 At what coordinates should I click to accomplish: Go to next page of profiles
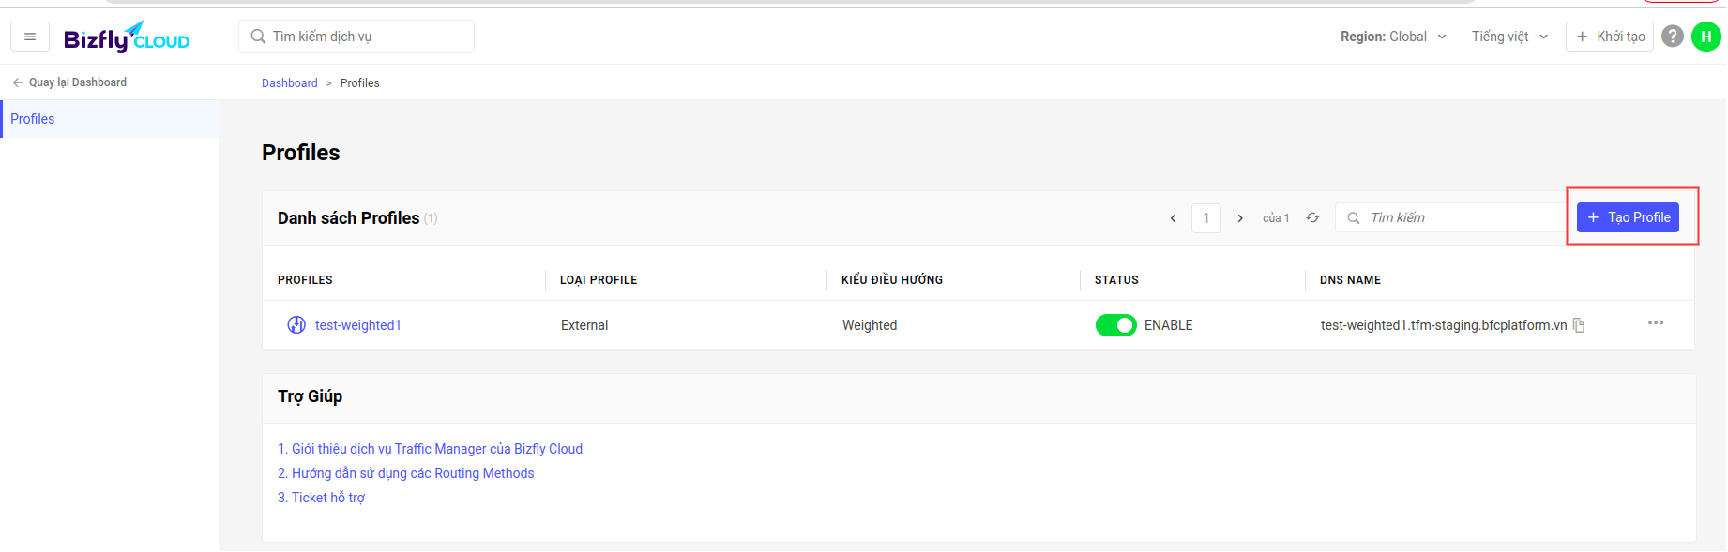click(1240, 218)
